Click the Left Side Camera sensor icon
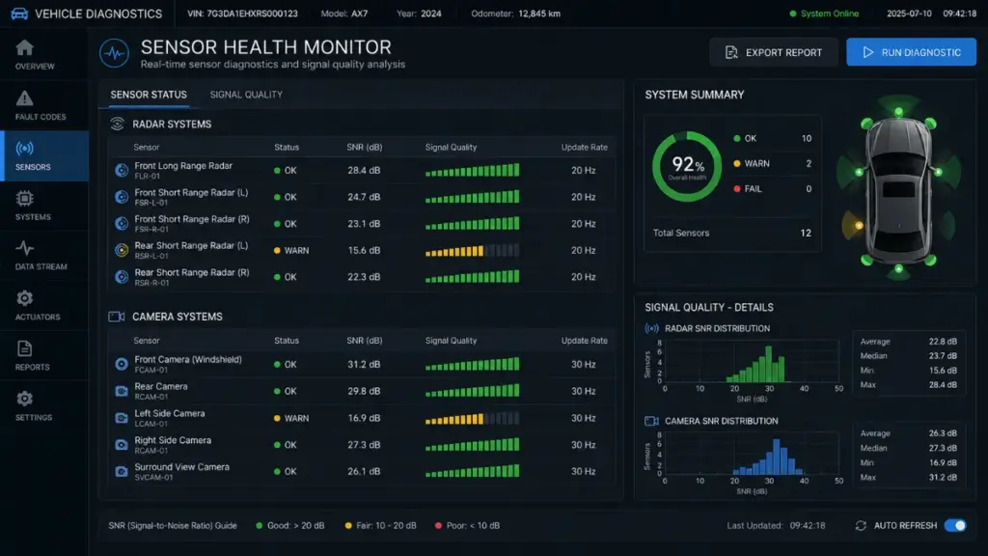 point(122,418)
